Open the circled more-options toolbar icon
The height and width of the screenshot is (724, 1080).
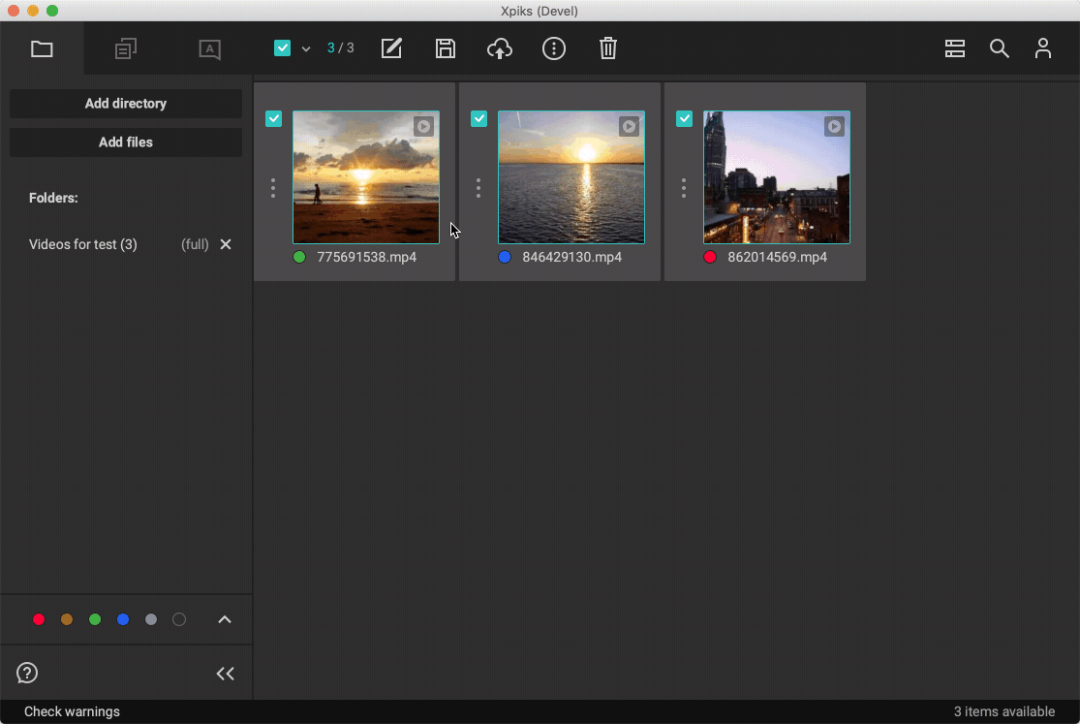click(x=554, y=48)
